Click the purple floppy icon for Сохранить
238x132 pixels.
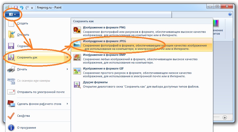[x=11, y=46]
